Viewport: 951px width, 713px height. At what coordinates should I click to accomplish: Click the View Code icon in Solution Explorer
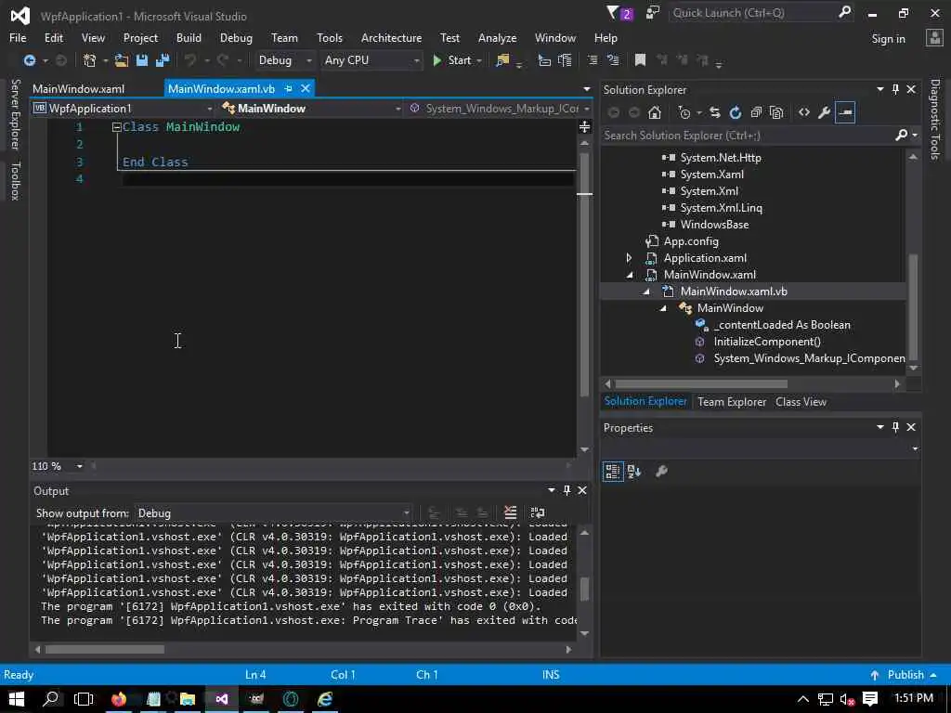804,112
